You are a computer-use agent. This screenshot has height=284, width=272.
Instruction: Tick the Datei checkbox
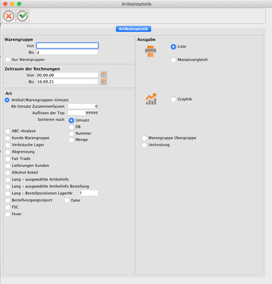[x=67, y=200]
